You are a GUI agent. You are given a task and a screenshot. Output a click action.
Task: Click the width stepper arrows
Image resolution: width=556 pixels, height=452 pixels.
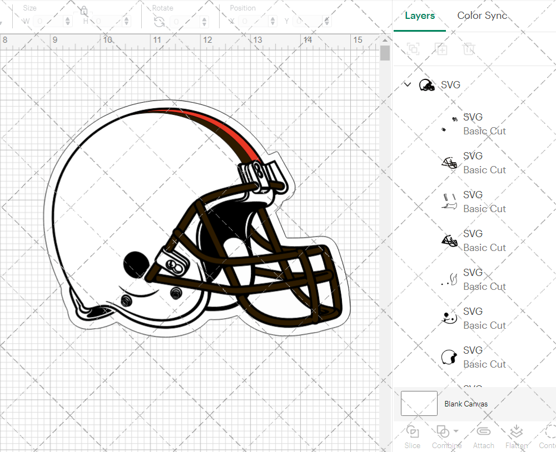click(x=68, y=22)
